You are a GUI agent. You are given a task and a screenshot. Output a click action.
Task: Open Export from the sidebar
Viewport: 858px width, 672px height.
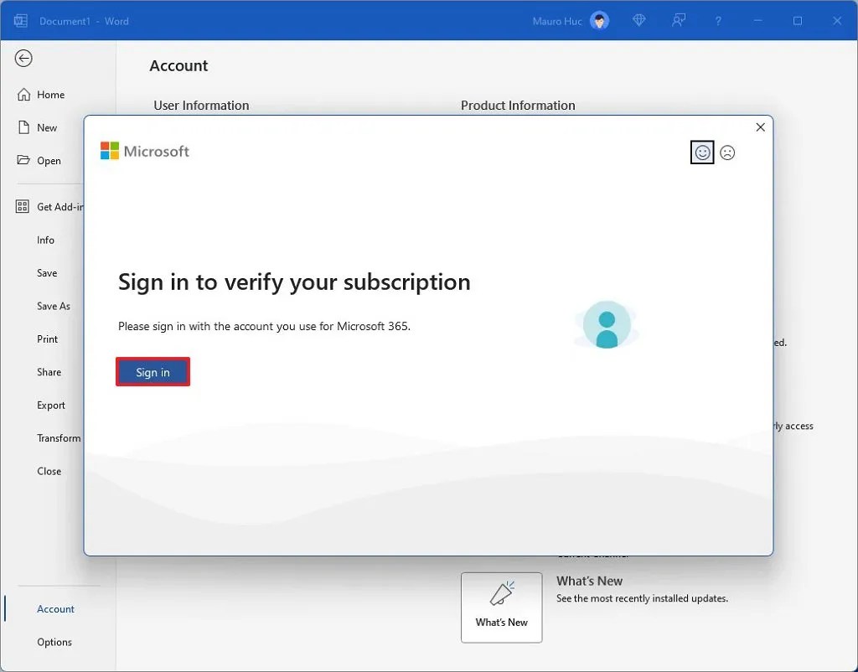51,405
